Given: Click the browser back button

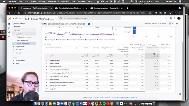Looking at the screenshot, I should tap(10, 13).
